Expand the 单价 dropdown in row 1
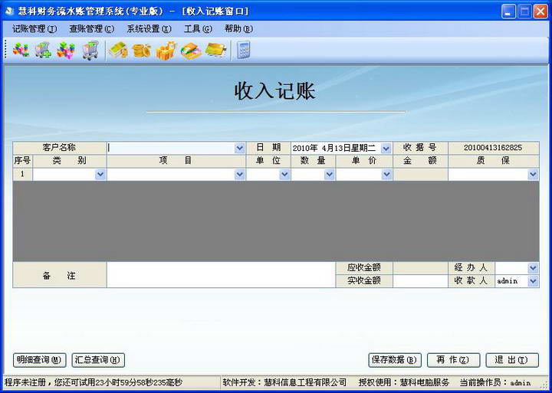 click(386, 174)
